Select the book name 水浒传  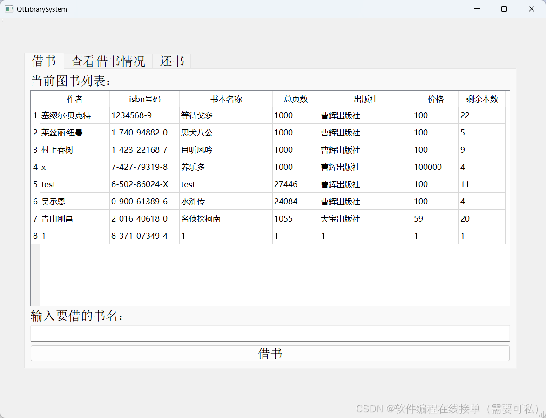click(226, 202)
